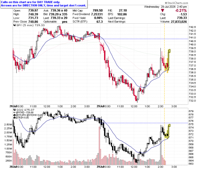This screenshot has width=200, height=169.
Task: Click the $NYAD legend line marker
Action: (14, 112)
